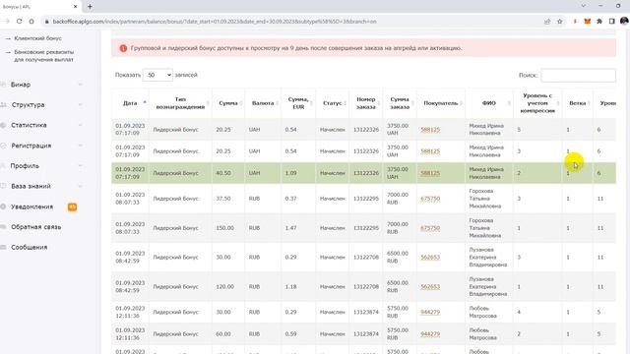Open buyer 562653 link in 120.00 row
630x354 pixels.
430,286
